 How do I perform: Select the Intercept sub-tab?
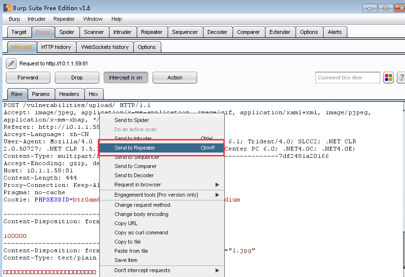point(22,47)
